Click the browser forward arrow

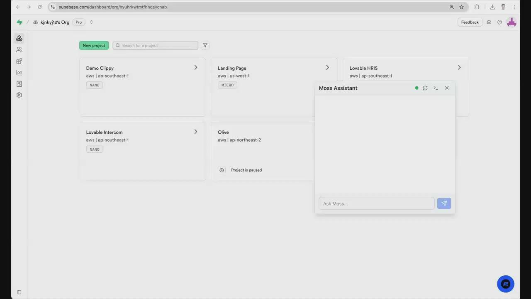(x=29, y=7)
